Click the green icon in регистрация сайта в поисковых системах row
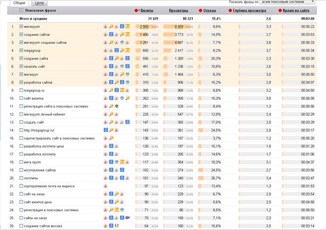The width and height of the screenshot is (326, 230). 116,106
